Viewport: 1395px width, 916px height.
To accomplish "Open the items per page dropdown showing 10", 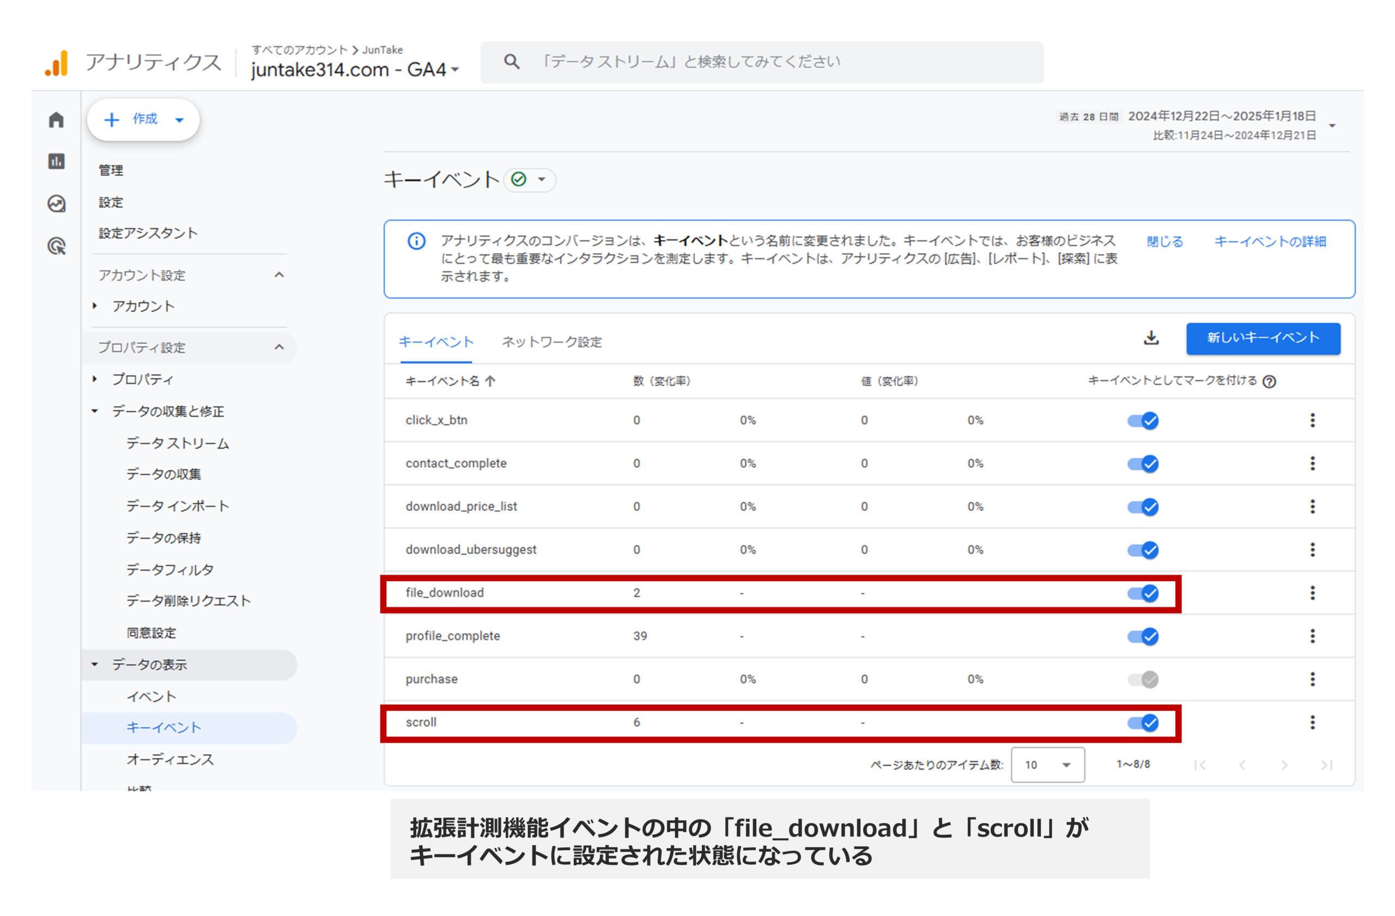I will pyautogui.click(x=1048, y=764).
